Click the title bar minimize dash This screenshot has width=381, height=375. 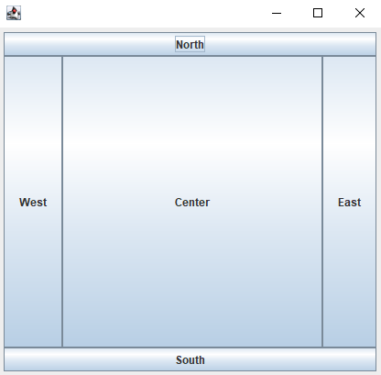(x=277, y=13)
